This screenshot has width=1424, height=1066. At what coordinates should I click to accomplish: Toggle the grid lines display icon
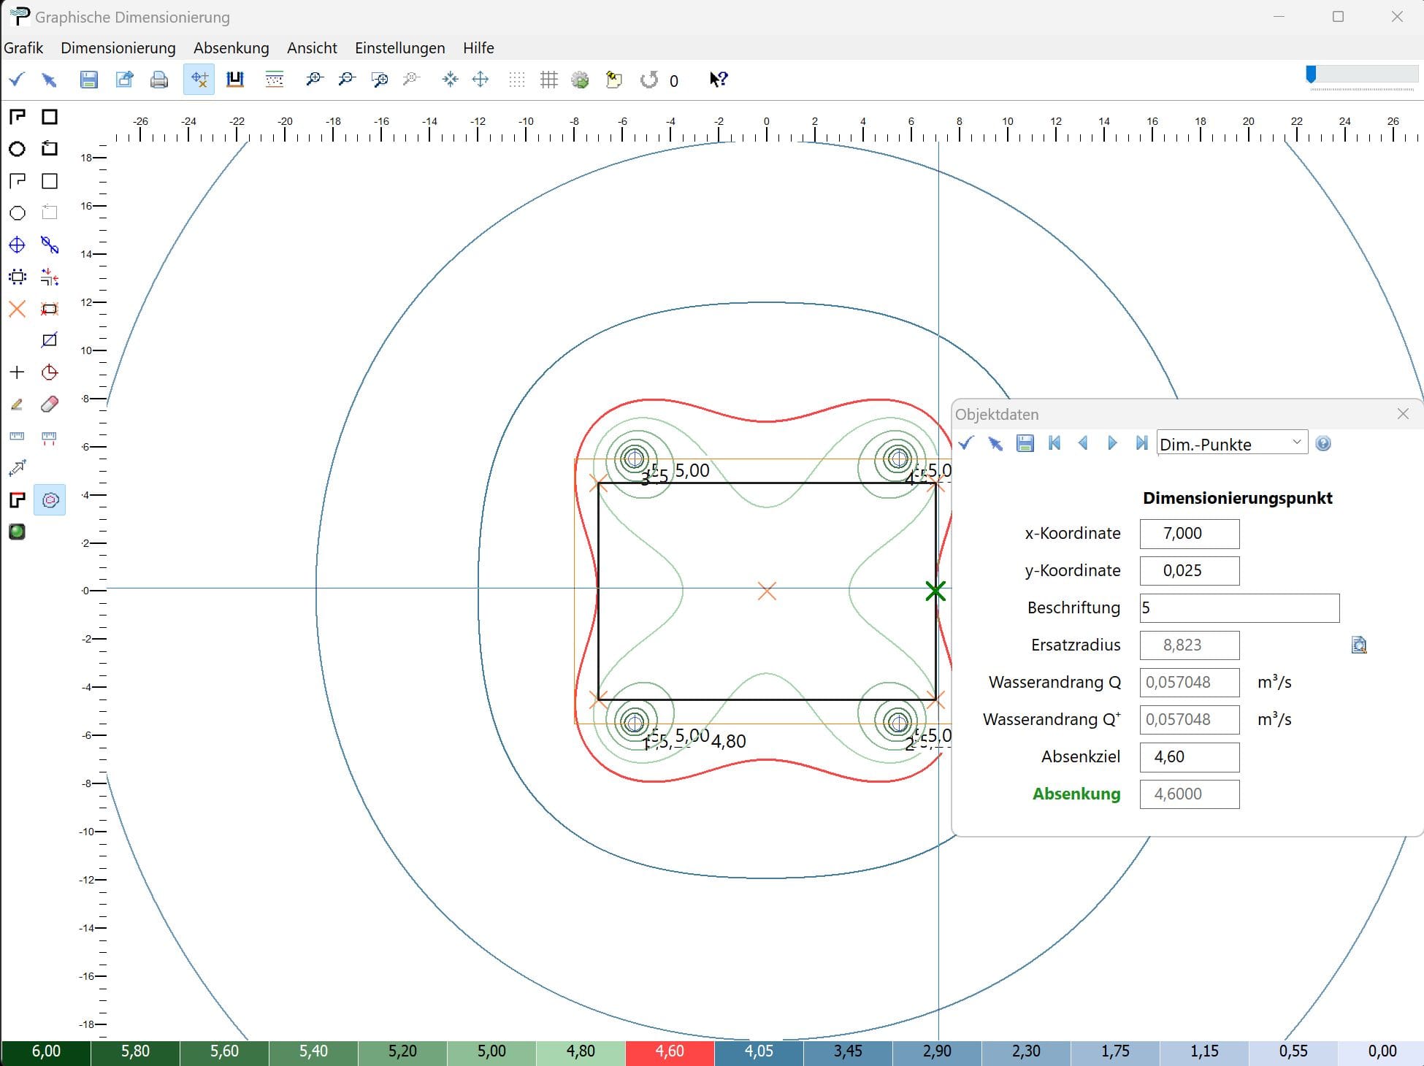tap(548, 80)
